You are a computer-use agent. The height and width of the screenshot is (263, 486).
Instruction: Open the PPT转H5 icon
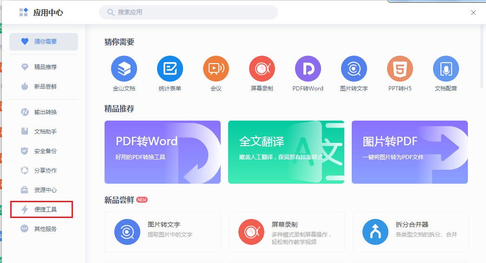pyautogui.click(x=400, y=69)
